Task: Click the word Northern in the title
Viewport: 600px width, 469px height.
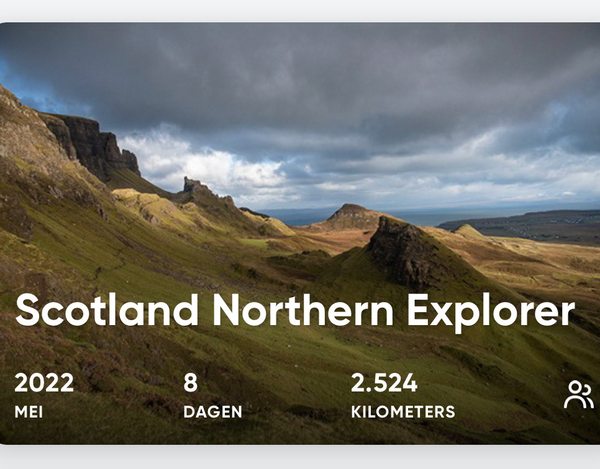Action: tap(303, 311)
